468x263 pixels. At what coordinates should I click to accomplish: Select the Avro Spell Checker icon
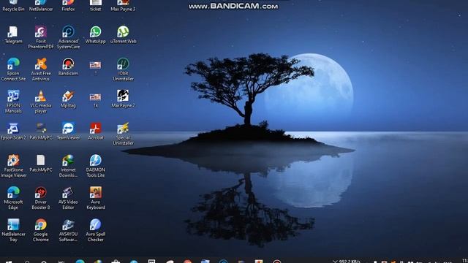(96, 225)
